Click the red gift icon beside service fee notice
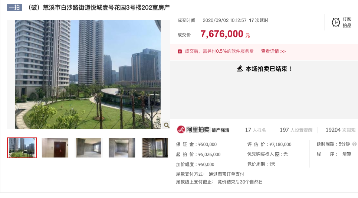358x198 pixels. tap(180, 51)
